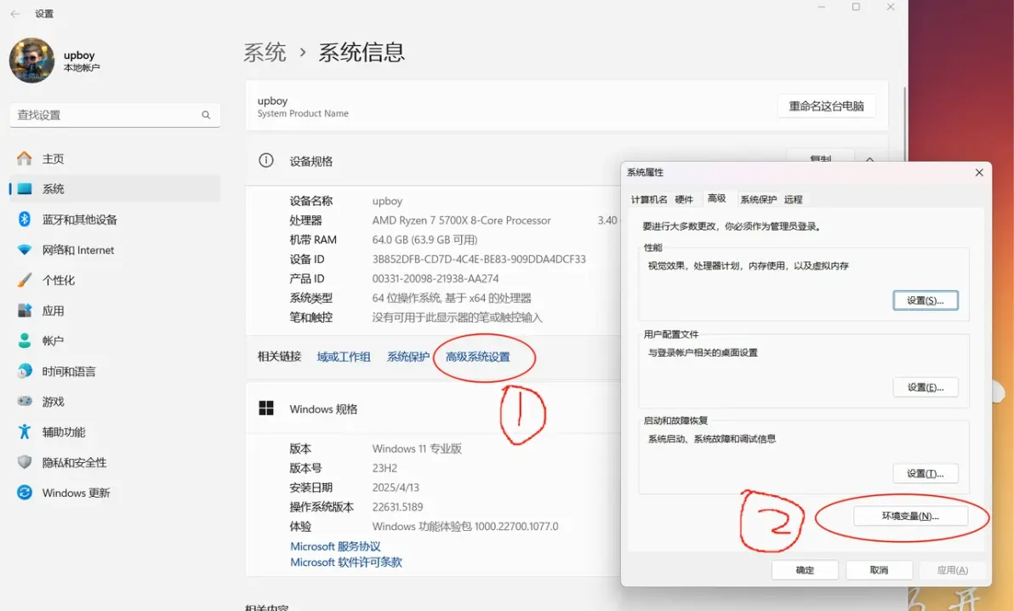Open 辅助功能 accessibility icon
Image resolution: width=1014 pixels, height=611 pixels.
(25, 431)
